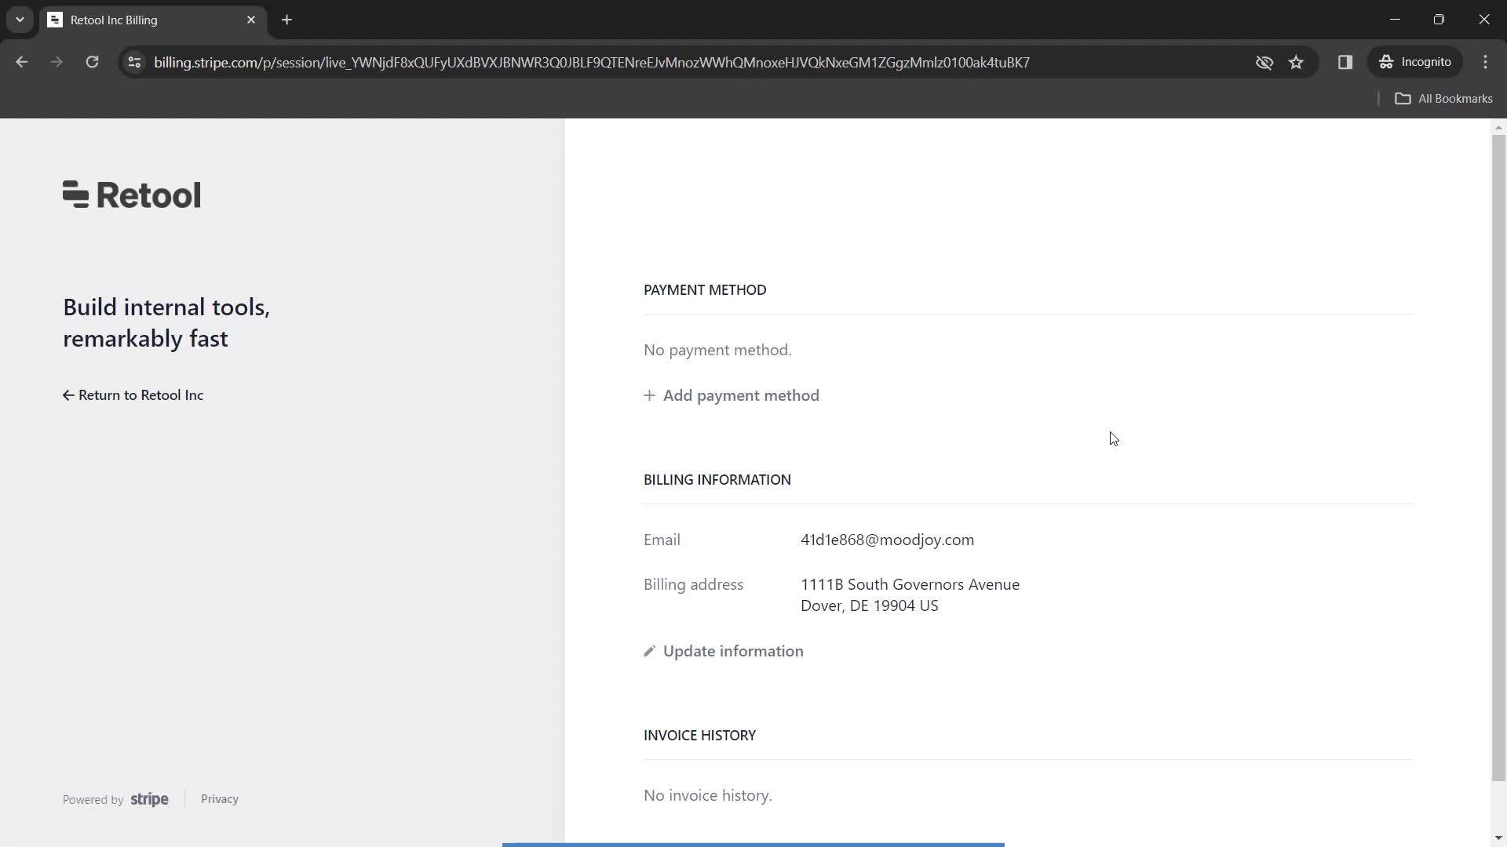Click the new tab plus button
Screen dimensions: 1507x847
click(288, 20)
